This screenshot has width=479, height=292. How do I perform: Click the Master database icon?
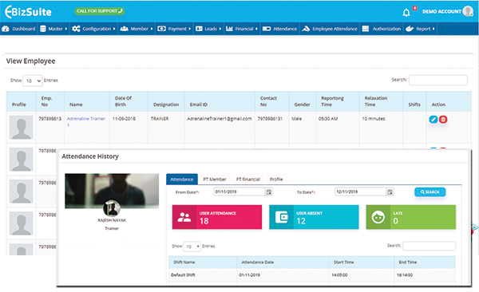(x=43, y=29)
